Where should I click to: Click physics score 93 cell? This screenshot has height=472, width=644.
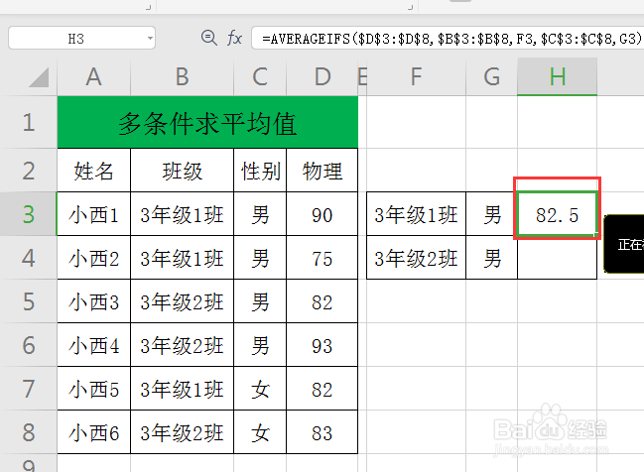[x=322, y=345]
